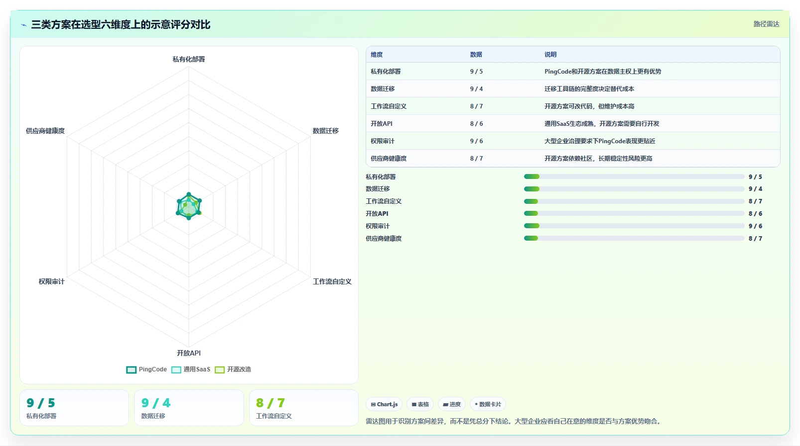Click the 开放API progress bar
The height and width of the screenshot is (446, 800).
(634, 214)
